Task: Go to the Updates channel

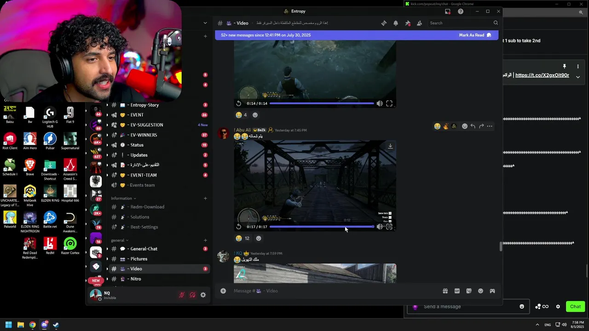Action: pyautogui.click(x=159, y=155)
